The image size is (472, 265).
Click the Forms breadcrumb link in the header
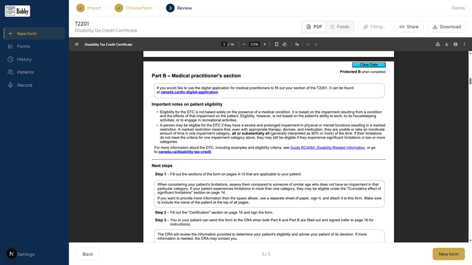click(x=458, y=8)
